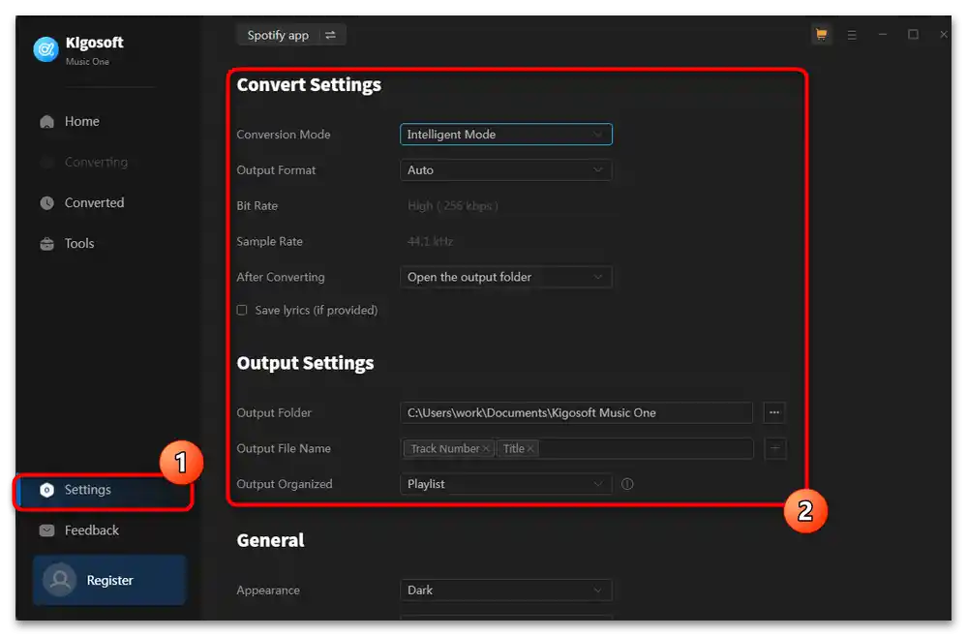Enable Save lyrics checkbox
This screenshot has width=967, height=636.
(x=242, y=311)
